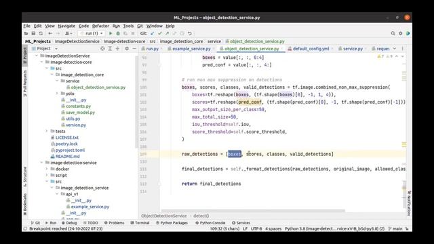
Task: Click the 'main' git branch widget
Action: pyautogui.click(x=395, y=229)
